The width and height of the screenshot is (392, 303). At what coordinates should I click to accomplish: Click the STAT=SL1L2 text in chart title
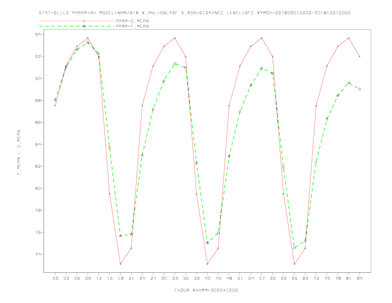[x=54, y=13]
